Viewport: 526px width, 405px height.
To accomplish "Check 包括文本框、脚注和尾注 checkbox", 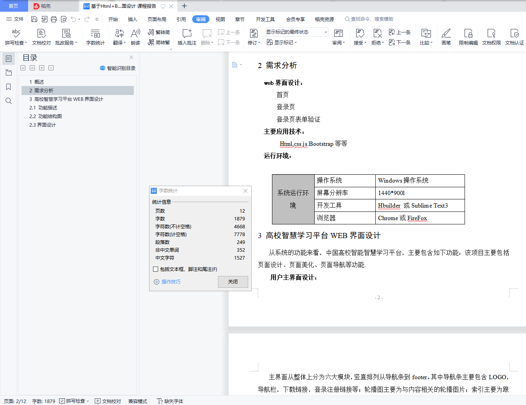I will click(x=155, y=269).
